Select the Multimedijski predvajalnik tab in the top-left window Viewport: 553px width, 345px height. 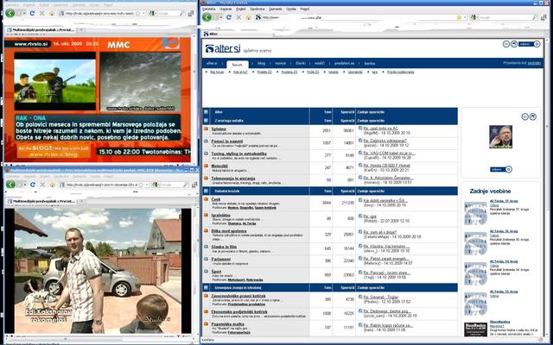click(41, 30)
